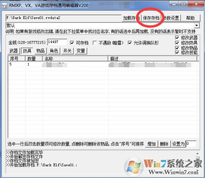Open the 角色 characters tab
The height and width of the screenshot is (178, 205).
click(54, 51)
